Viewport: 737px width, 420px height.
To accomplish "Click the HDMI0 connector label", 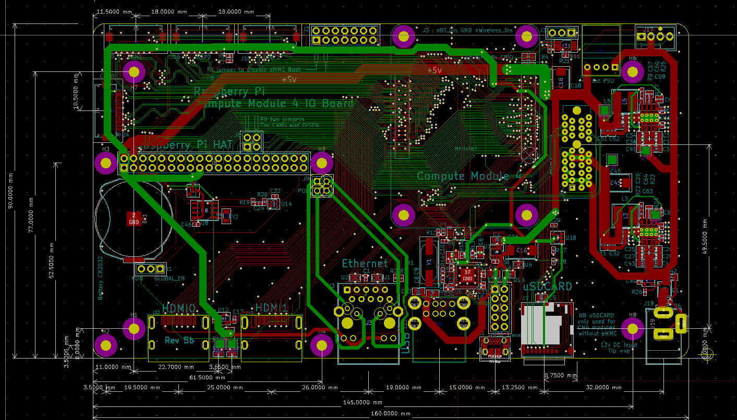I will pyautogui.click(x=179, y=308).
